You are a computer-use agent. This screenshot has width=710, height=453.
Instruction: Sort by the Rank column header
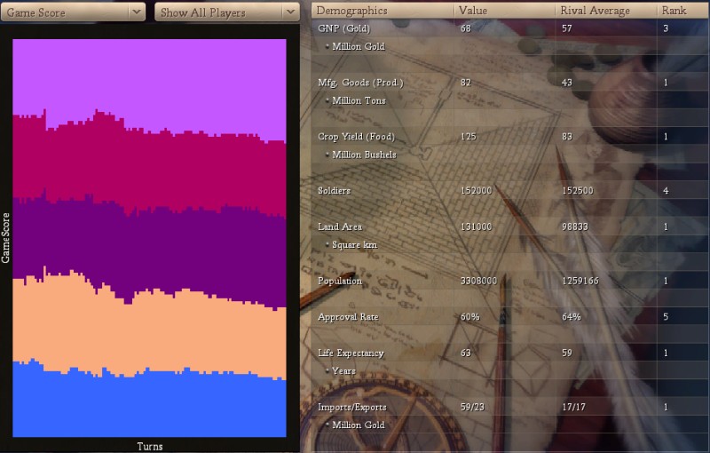(683, 10)
